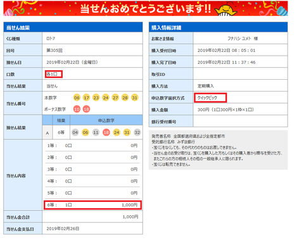Click timestamp 2019年02月22日 08:05:01
304x240 pixels.
click(x=226, y=51)
